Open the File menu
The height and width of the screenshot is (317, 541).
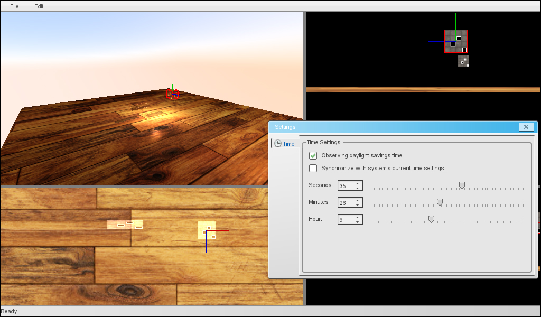(x=14, y=6)
